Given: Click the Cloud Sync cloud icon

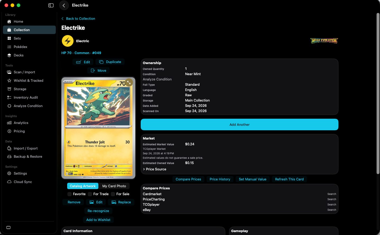Looking at the screenshot, I should 9,182.
